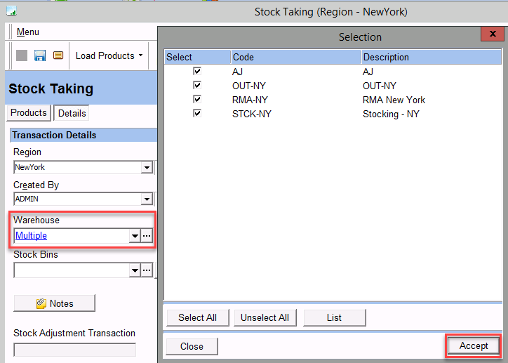Click the Accept button
Screen dimensions: 508x363
coord(474,346)
